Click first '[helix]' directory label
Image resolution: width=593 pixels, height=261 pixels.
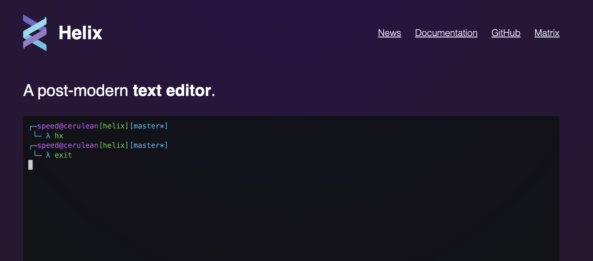tap(114, 126)
